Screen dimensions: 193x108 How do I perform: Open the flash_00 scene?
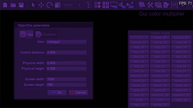181,47
